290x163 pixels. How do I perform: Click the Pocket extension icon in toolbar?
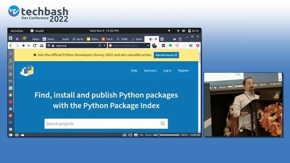[177, 45]
